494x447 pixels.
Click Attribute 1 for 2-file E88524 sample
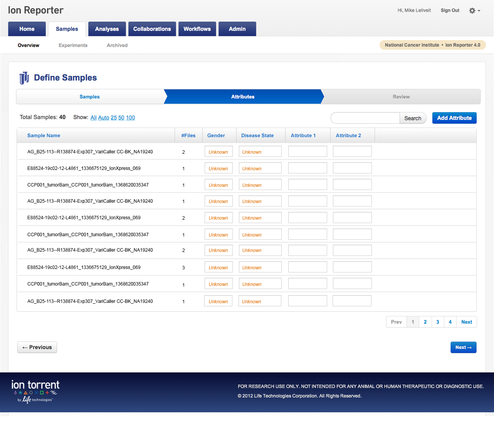pos(307,217)
